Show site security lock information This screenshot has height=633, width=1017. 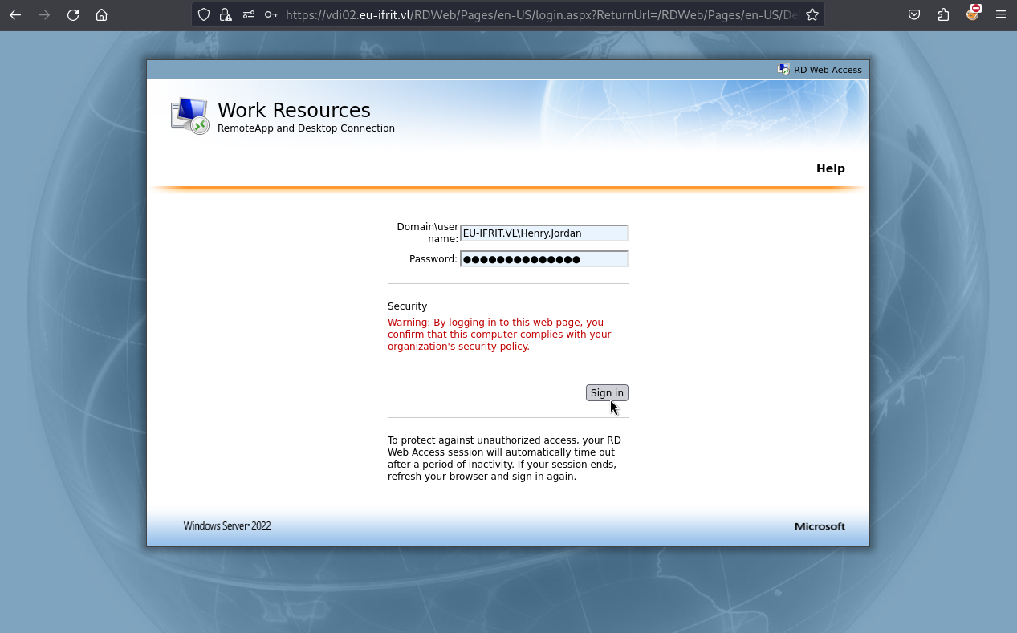tap(226, 14)
